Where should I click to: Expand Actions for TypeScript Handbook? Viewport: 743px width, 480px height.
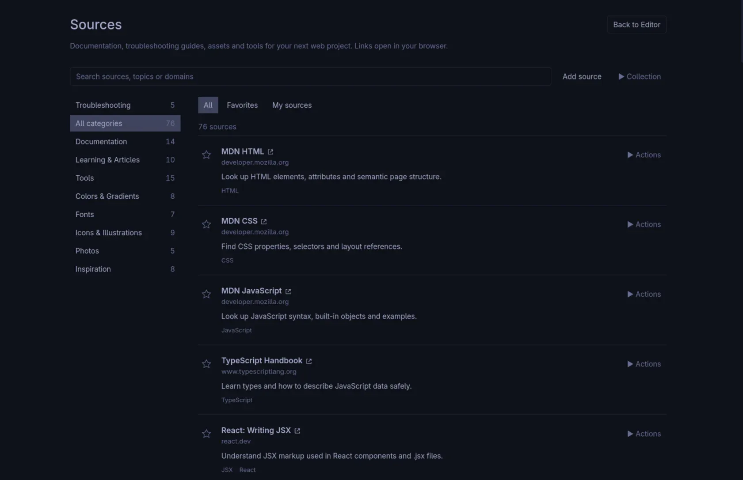(x=644, y=364)
